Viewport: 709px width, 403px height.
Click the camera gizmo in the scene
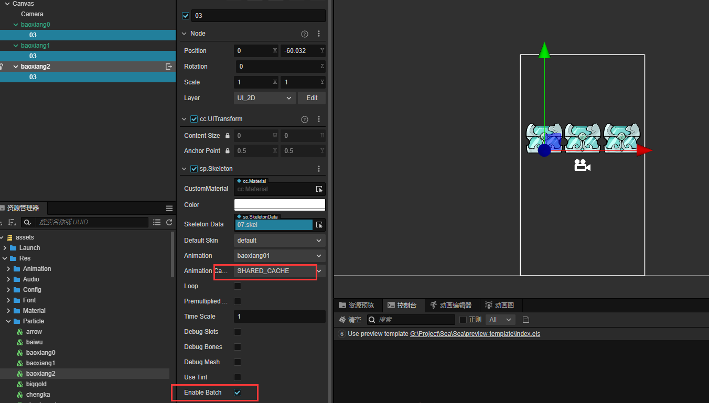582,166
